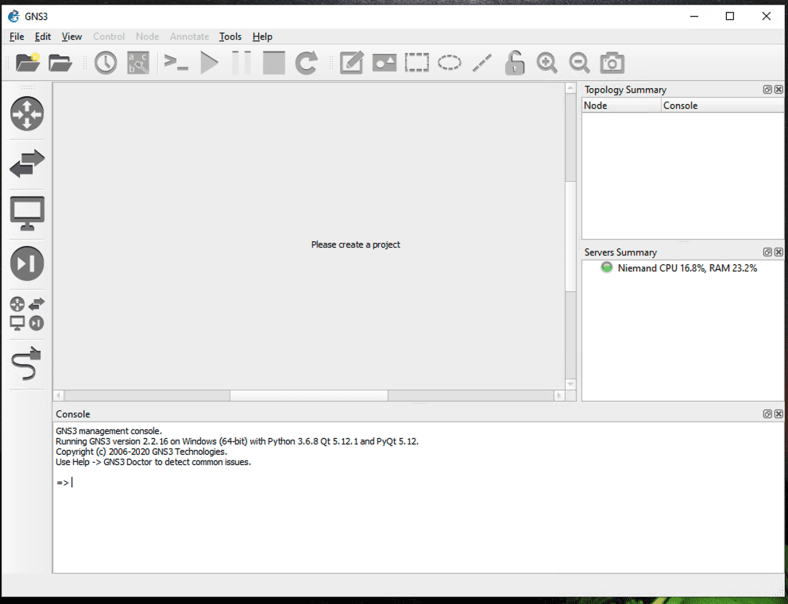Browse security devices in the sidebar
The image size is (788, 604).
(27, 264)
